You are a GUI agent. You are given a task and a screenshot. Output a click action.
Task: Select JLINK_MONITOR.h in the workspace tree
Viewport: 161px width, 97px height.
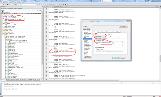[x=12, y=18]
